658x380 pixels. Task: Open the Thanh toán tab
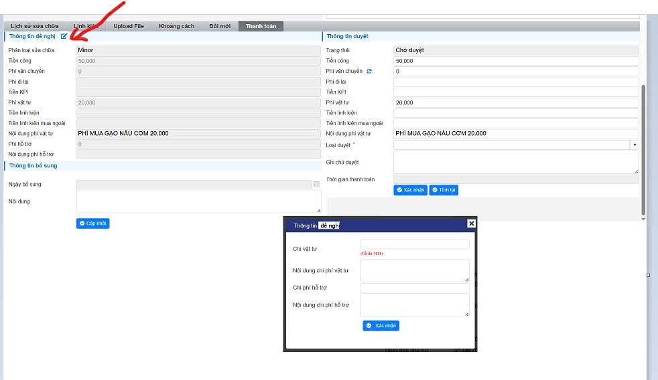(261, 26)
